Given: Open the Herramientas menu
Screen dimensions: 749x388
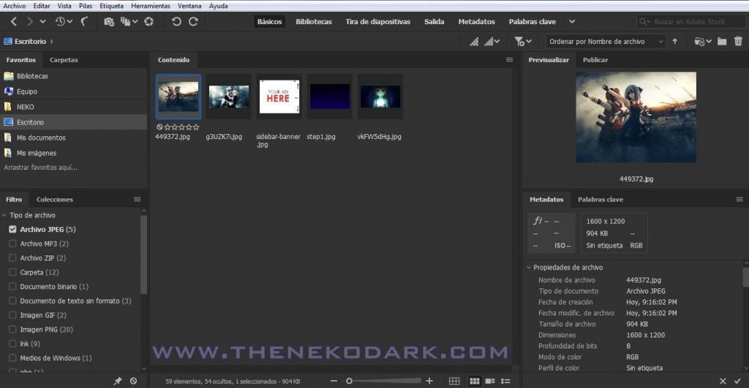Looking at the screenshot, I should click(x=151, y=6).
